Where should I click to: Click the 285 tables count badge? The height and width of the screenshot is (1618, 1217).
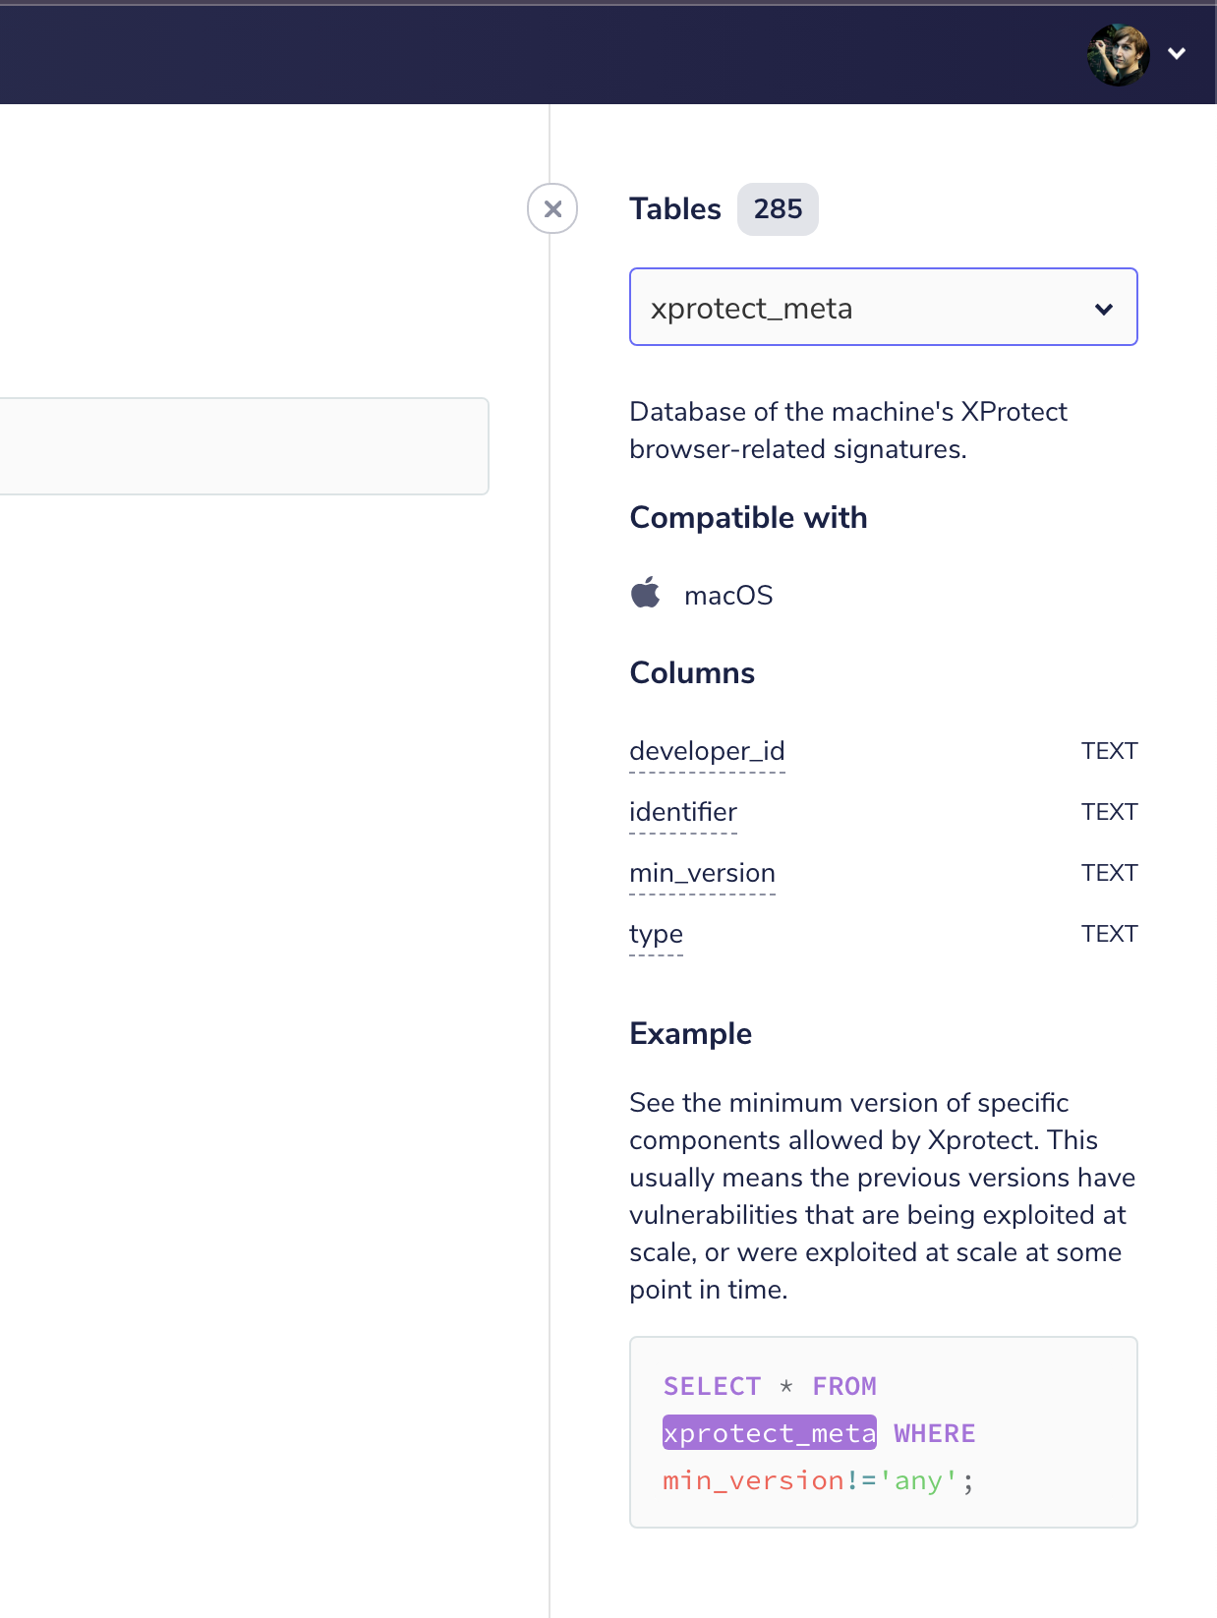(x=778, y=209)
